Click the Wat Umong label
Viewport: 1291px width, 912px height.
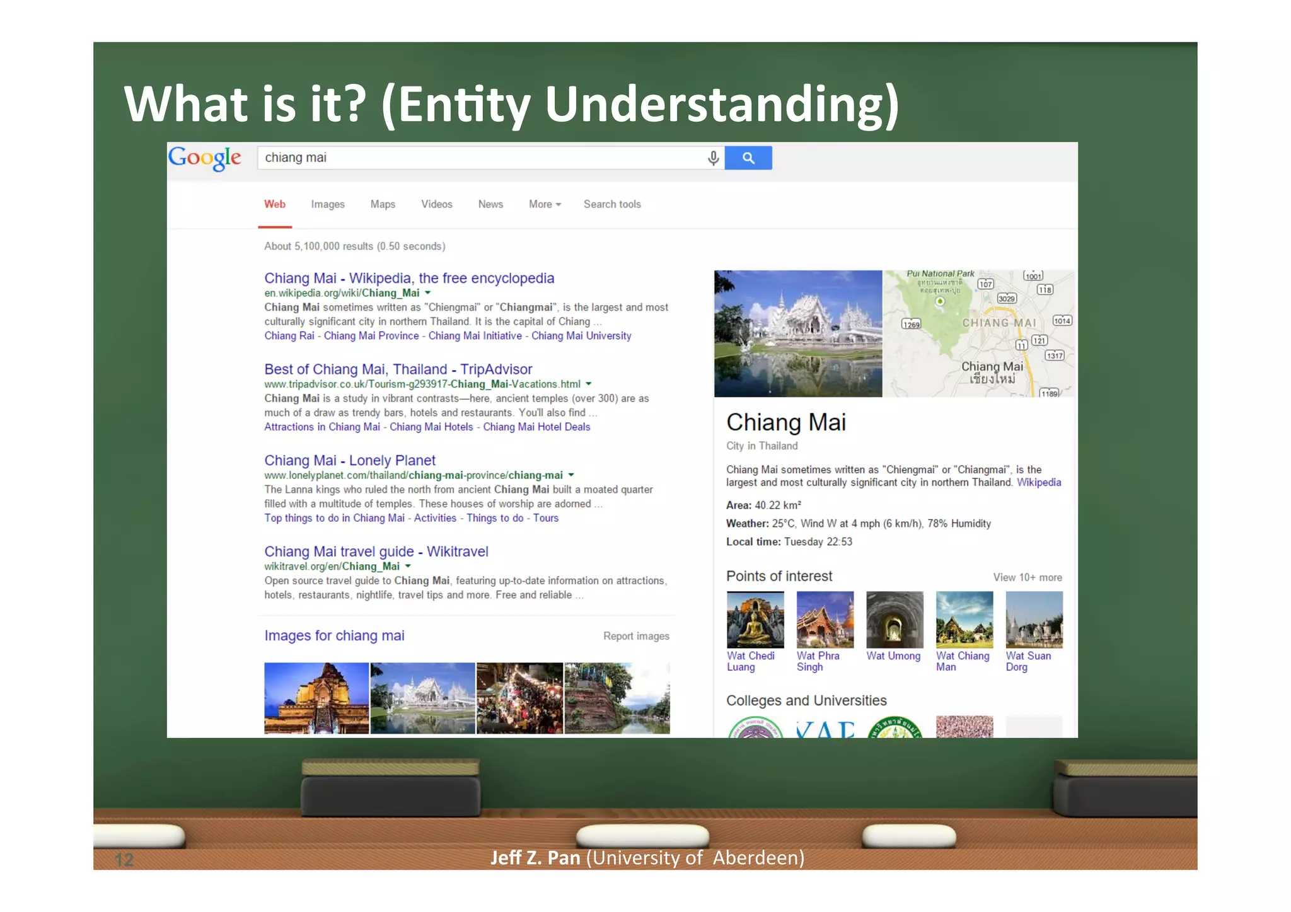pyautogui.click(x=893, y=655)
